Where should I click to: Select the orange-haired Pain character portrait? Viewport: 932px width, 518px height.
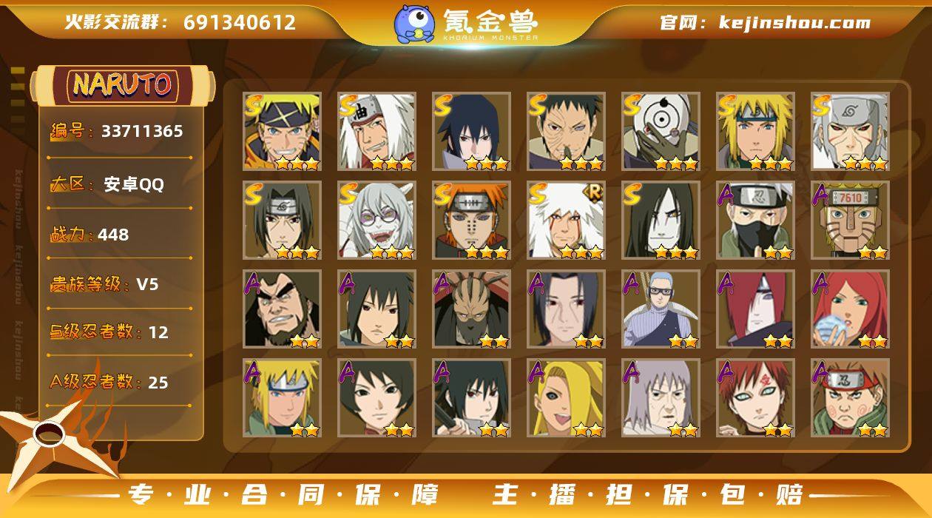pos(471,221)
